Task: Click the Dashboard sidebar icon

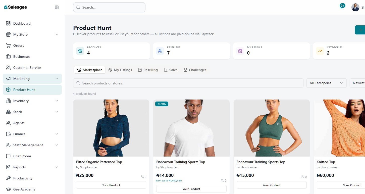Action: 8,23
